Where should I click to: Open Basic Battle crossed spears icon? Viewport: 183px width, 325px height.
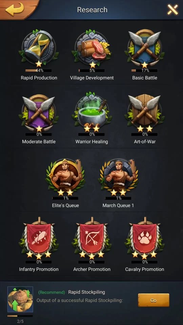pyautogui.click(x=145, y=48)
